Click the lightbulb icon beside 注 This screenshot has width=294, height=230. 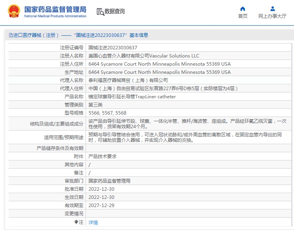click(76, 222)
